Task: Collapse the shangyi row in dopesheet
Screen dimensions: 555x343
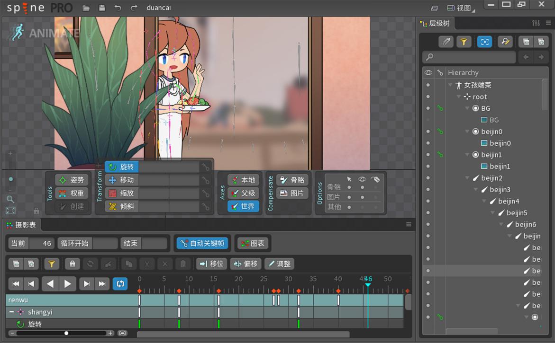Action: coord(11,312)
